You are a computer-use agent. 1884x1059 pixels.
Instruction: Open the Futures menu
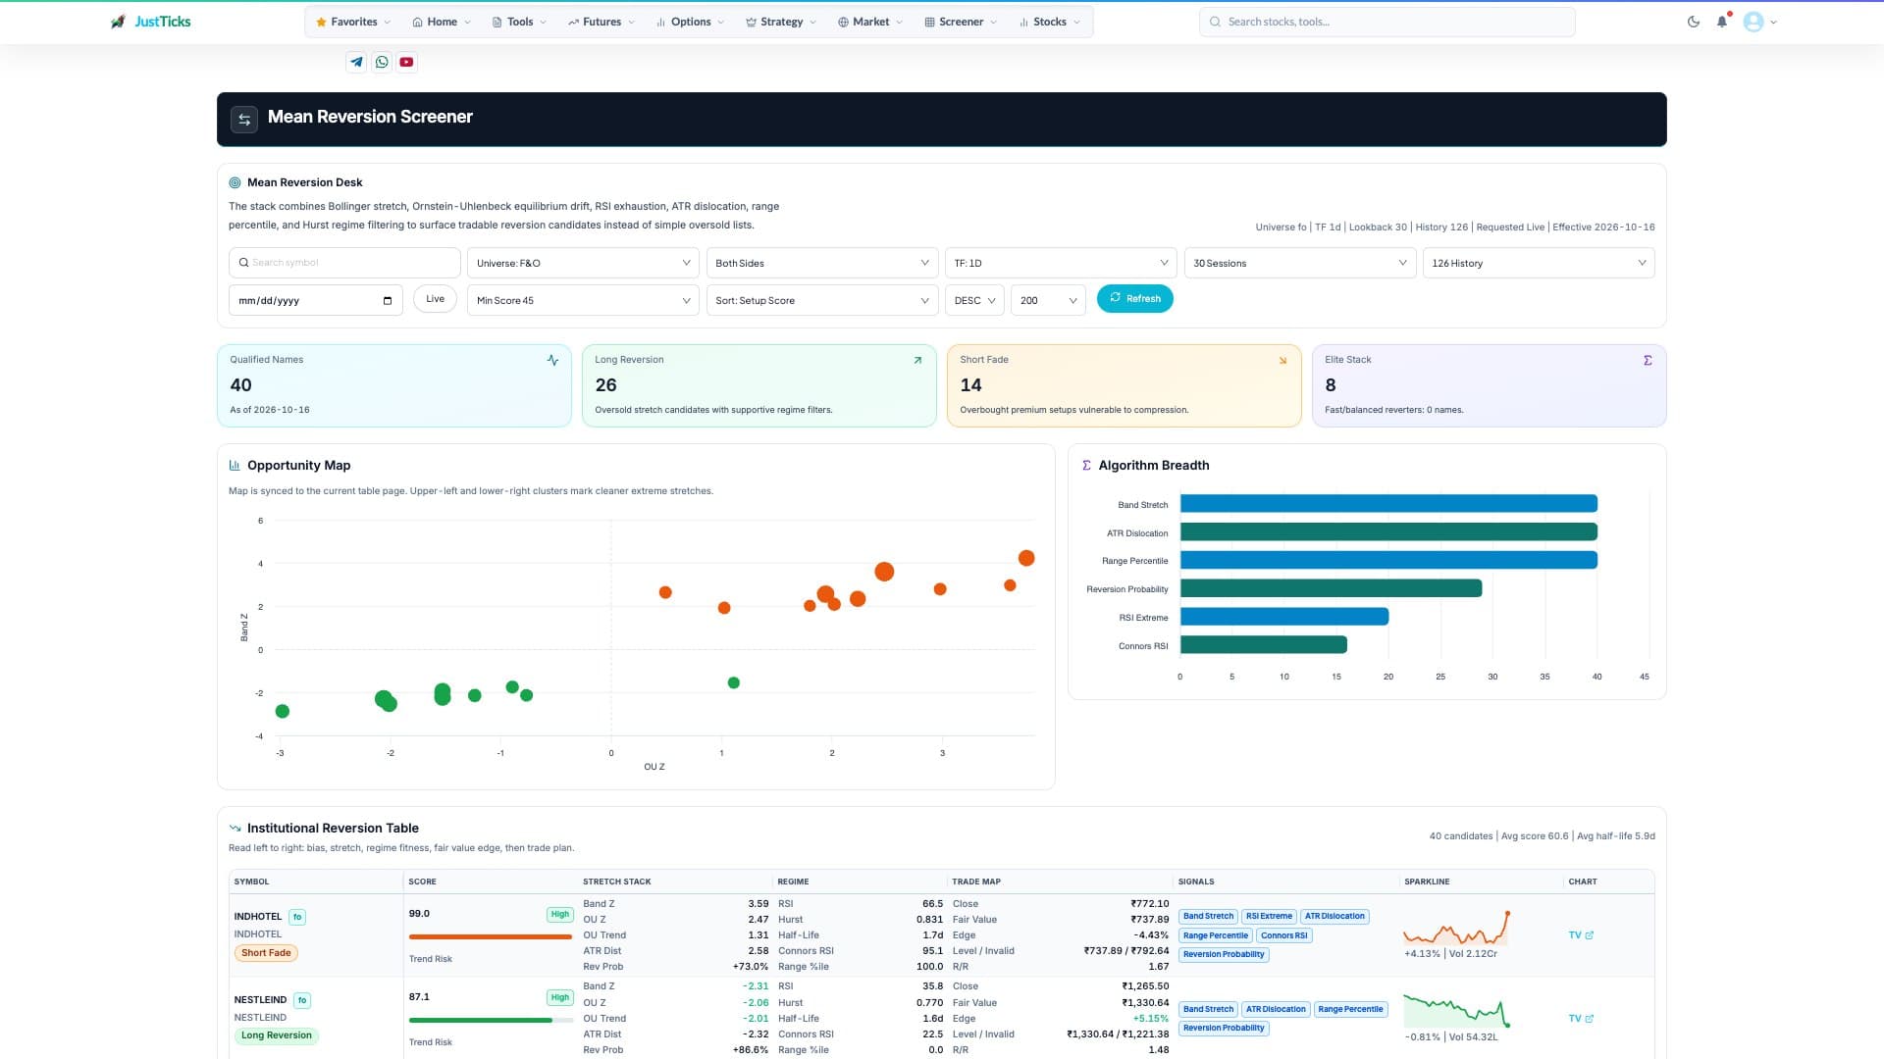[602, 22]
